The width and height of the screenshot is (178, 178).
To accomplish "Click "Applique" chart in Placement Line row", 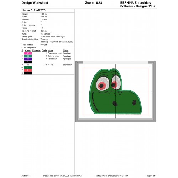I will (x=67, y=53).
